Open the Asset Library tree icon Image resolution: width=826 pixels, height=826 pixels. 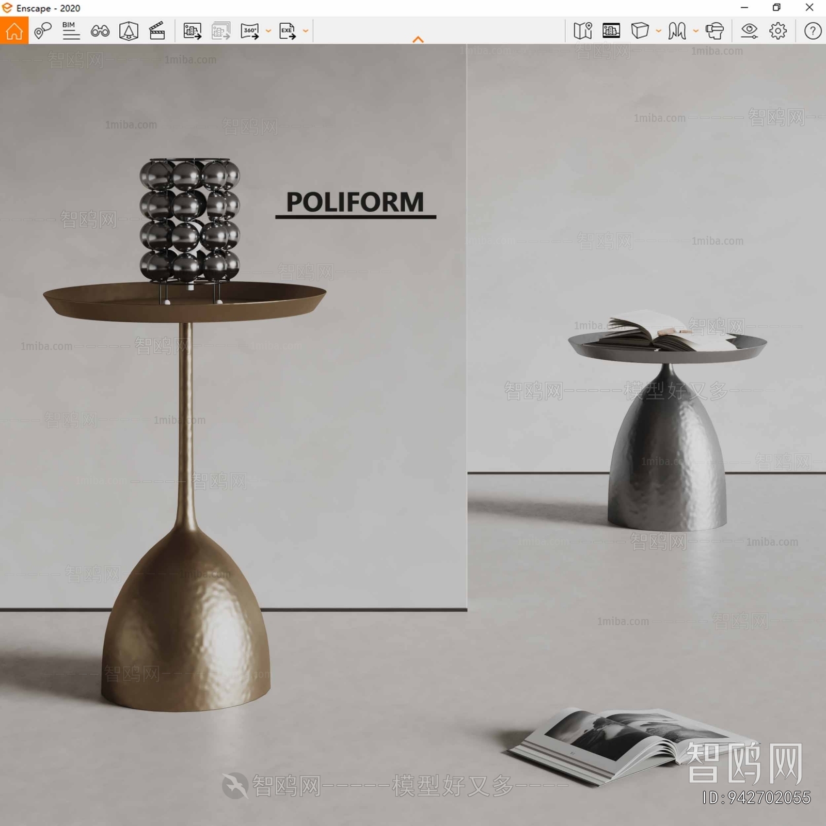pos(129,31)
